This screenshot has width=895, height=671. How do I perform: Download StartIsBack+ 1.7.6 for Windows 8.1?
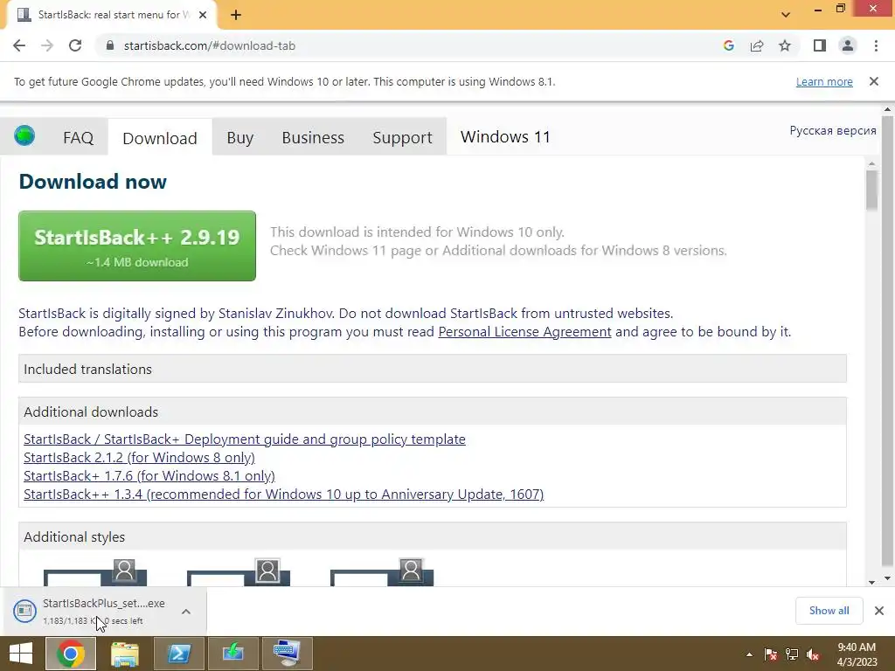pos(149,476)
